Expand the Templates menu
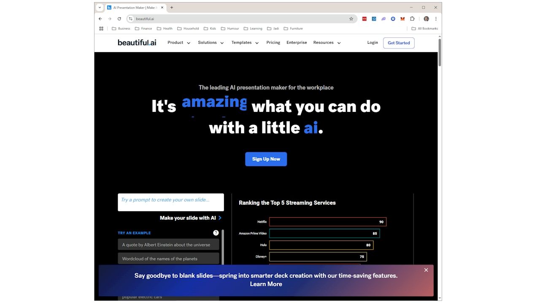540x303 pixels. (245, 43)
